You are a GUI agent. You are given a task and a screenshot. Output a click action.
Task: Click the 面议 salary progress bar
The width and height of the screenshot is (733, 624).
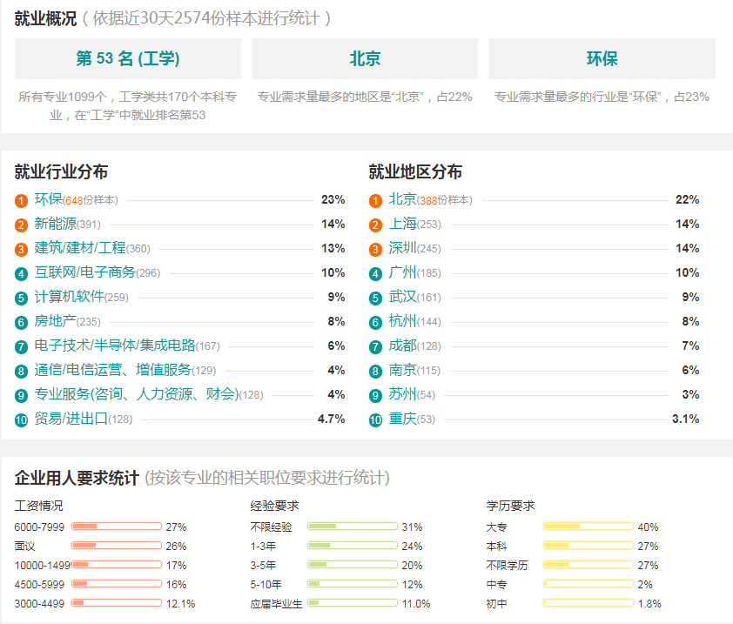click(117, 546)
